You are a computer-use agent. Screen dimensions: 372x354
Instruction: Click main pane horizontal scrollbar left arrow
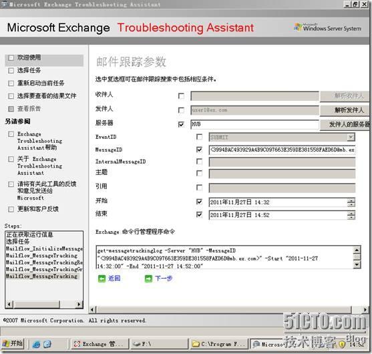(93, 310)
